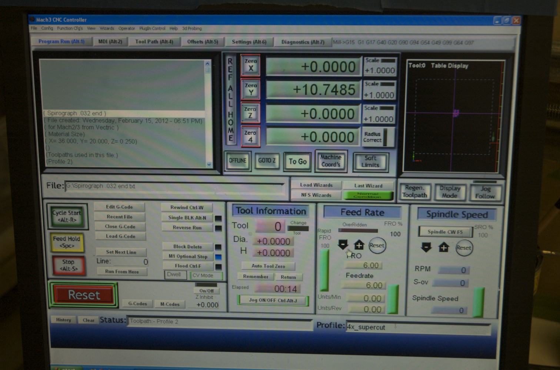
Task: Open the Recent File list
Action: click(120, 217)
